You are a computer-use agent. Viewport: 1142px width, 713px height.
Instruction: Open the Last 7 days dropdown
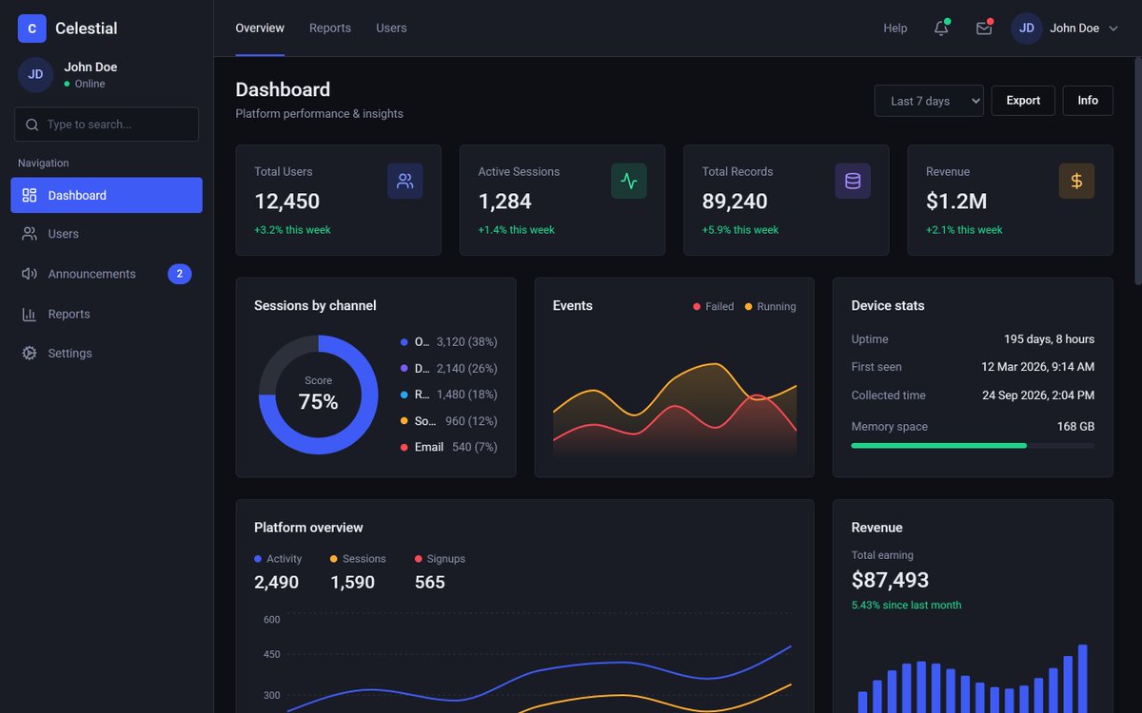pos(929,101)
